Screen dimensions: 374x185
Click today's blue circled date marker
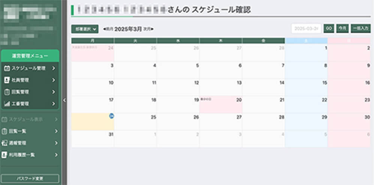pos(112,116)
